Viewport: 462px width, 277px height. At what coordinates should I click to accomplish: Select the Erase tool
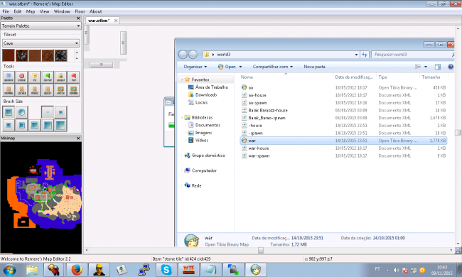point(21,77)
